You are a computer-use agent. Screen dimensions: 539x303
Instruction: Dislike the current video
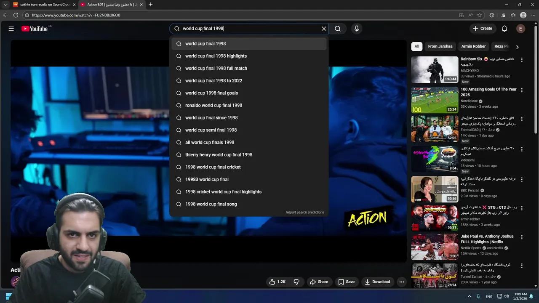(x=296, y=282)
